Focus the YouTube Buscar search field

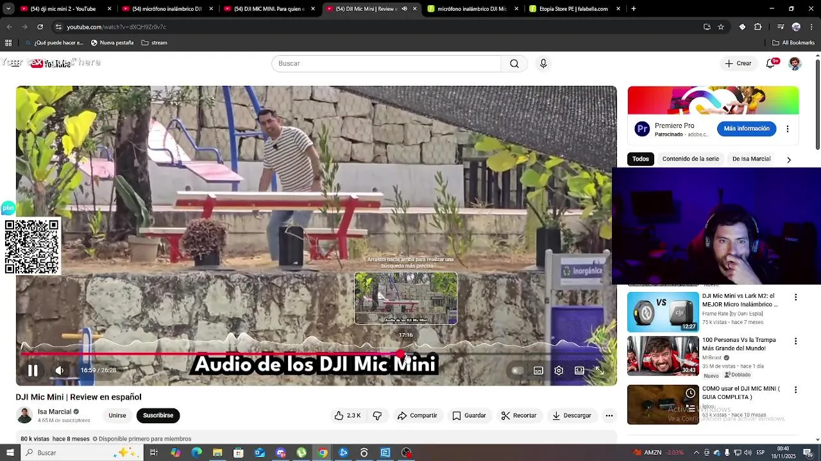point(386,63)
